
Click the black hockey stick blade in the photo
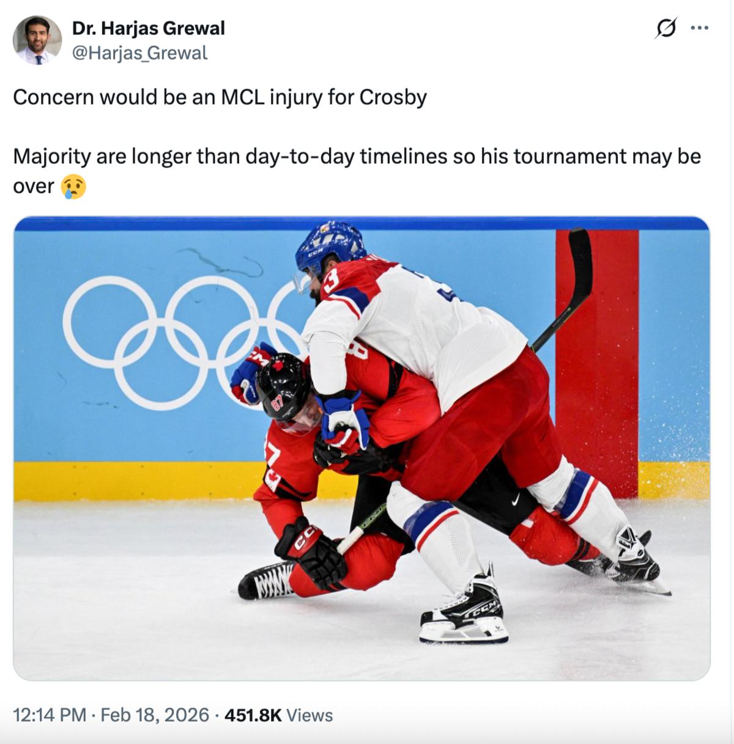(580, 263)
